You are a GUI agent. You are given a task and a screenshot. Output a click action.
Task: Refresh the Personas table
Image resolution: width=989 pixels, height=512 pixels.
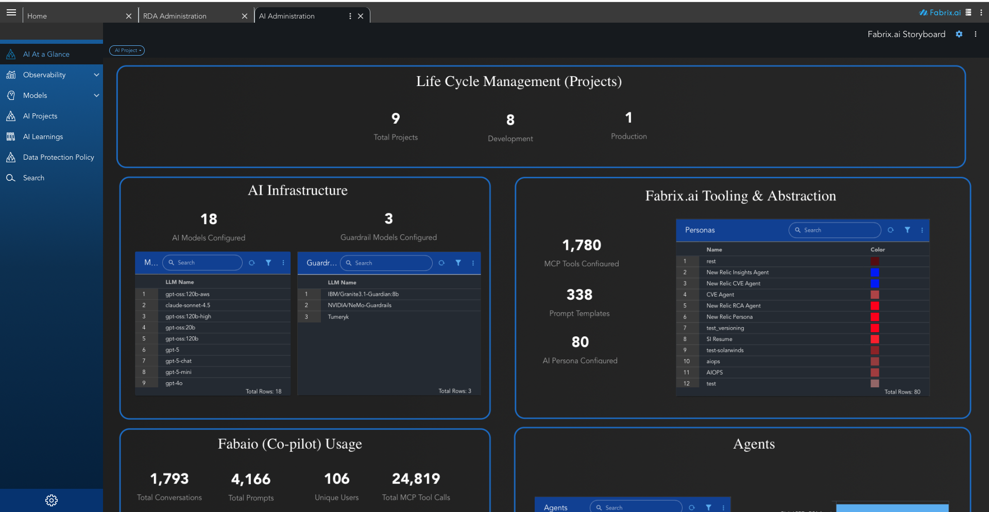[891, 230]
